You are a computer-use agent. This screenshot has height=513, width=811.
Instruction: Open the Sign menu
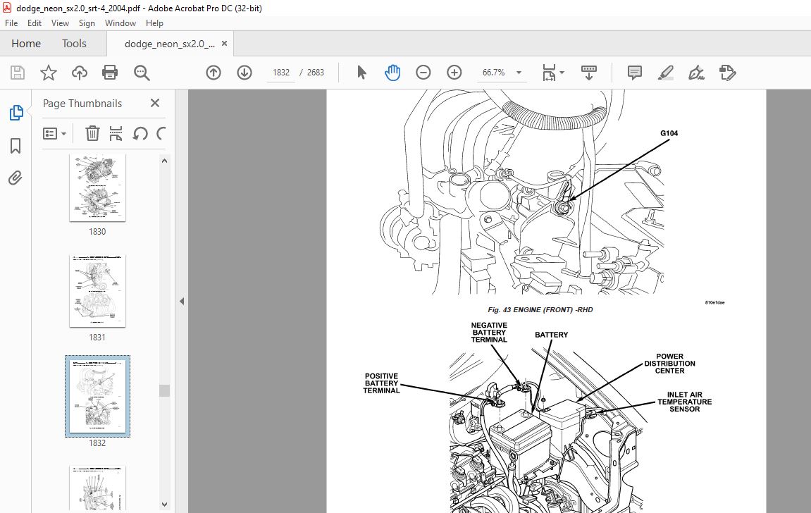[87, 23]
